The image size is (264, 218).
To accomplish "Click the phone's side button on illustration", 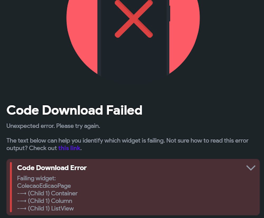I will tap(169, 13).
